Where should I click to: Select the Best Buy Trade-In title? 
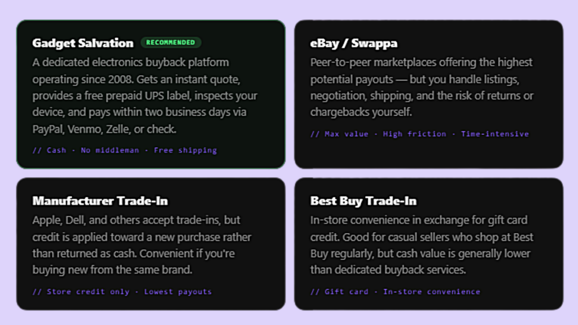pyautogui.click(x=363, y=201)
